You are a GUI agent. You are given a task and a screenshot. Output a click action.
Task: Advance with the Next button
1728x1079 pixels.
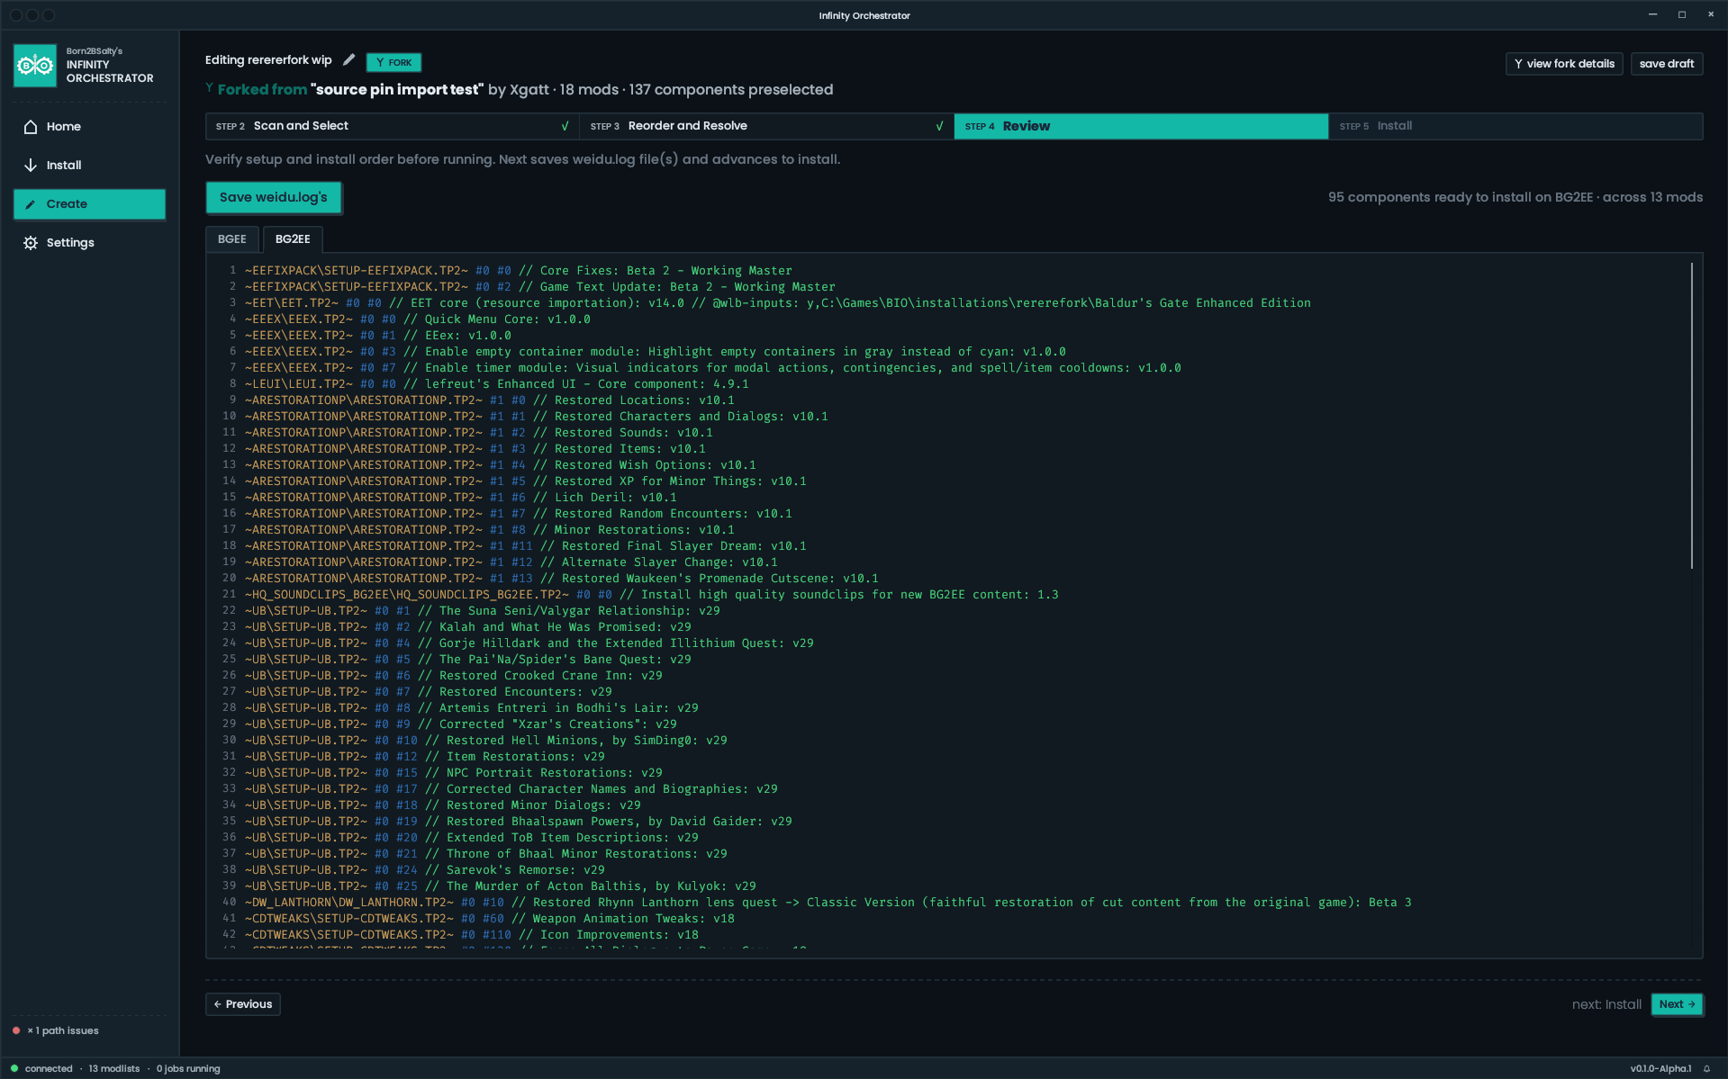1677,1004
